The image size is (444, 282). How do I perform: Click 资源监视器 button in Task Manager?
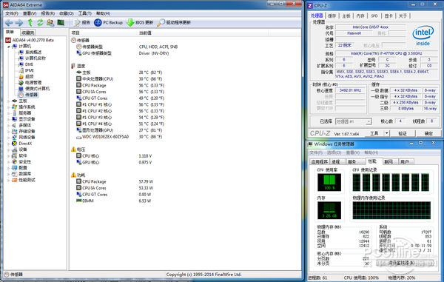tap(406, 263)
